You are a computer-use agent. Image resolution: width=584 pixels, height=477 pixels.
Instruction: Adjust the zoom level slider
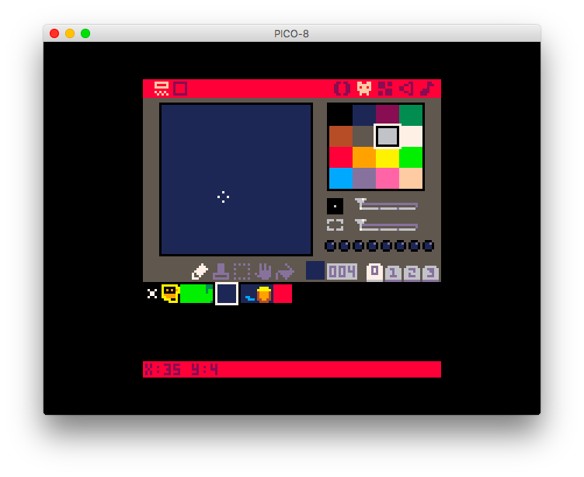pyautogui.click(x=386, y=225)
